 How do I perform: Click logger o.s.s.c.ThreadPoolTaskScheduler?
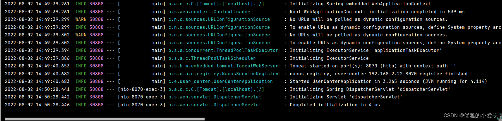212,58
